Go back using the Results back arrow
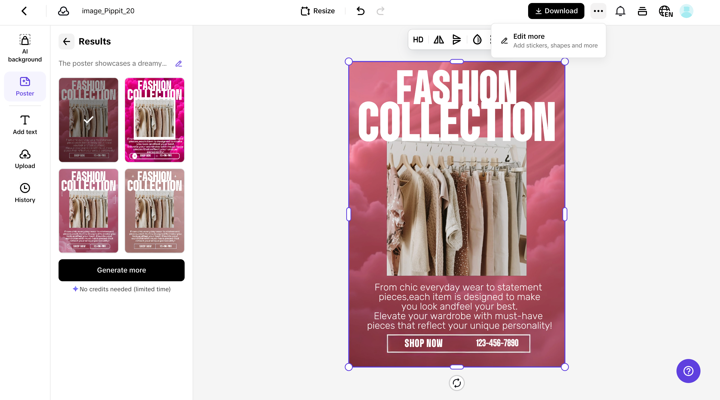The image size is (720, 400). point(67,41)
